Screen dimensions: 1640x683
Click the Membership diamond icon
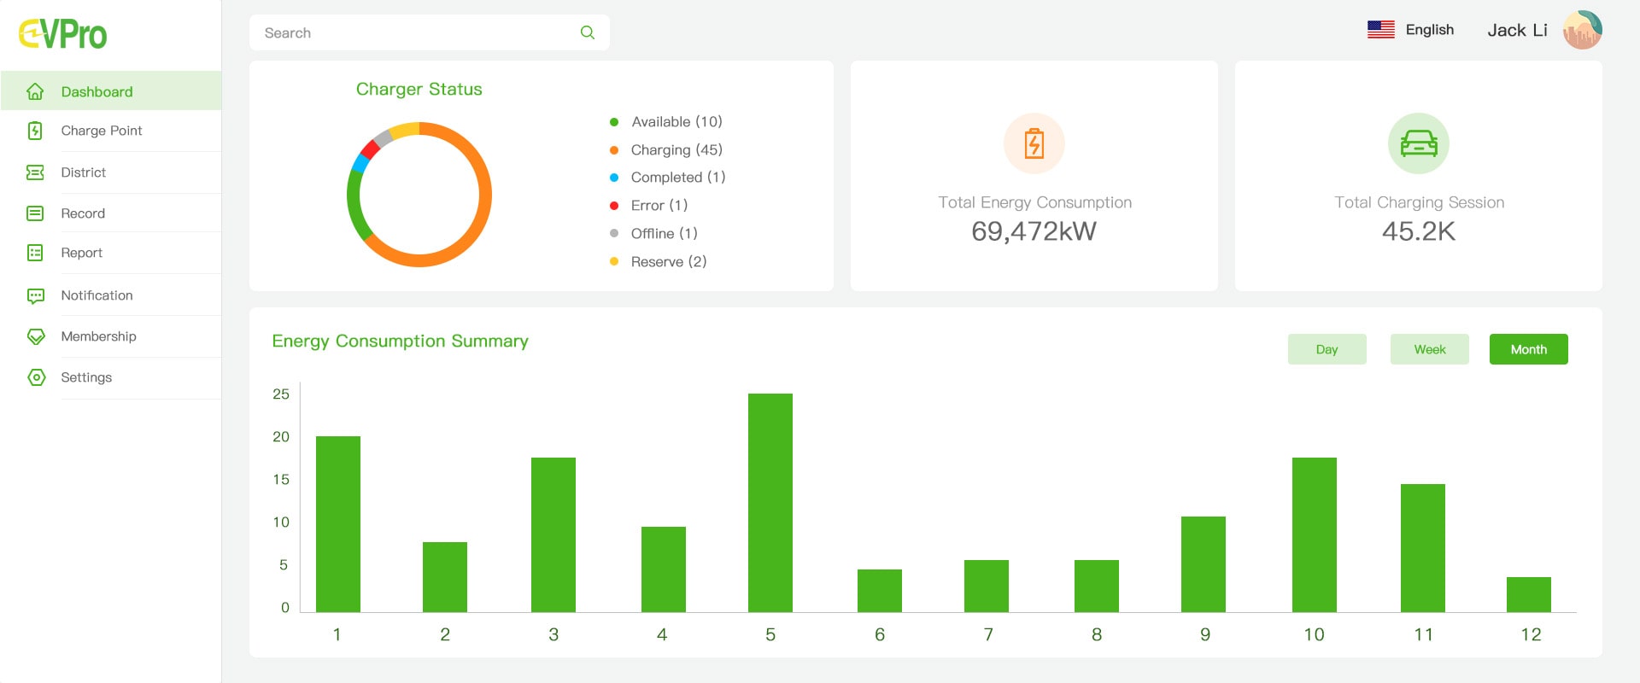[x=35, y=336]
